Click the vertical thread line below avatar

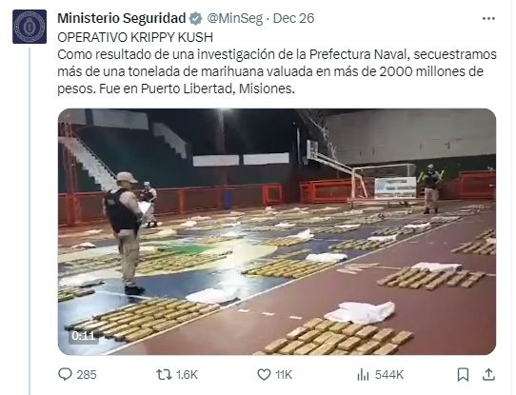30,221
